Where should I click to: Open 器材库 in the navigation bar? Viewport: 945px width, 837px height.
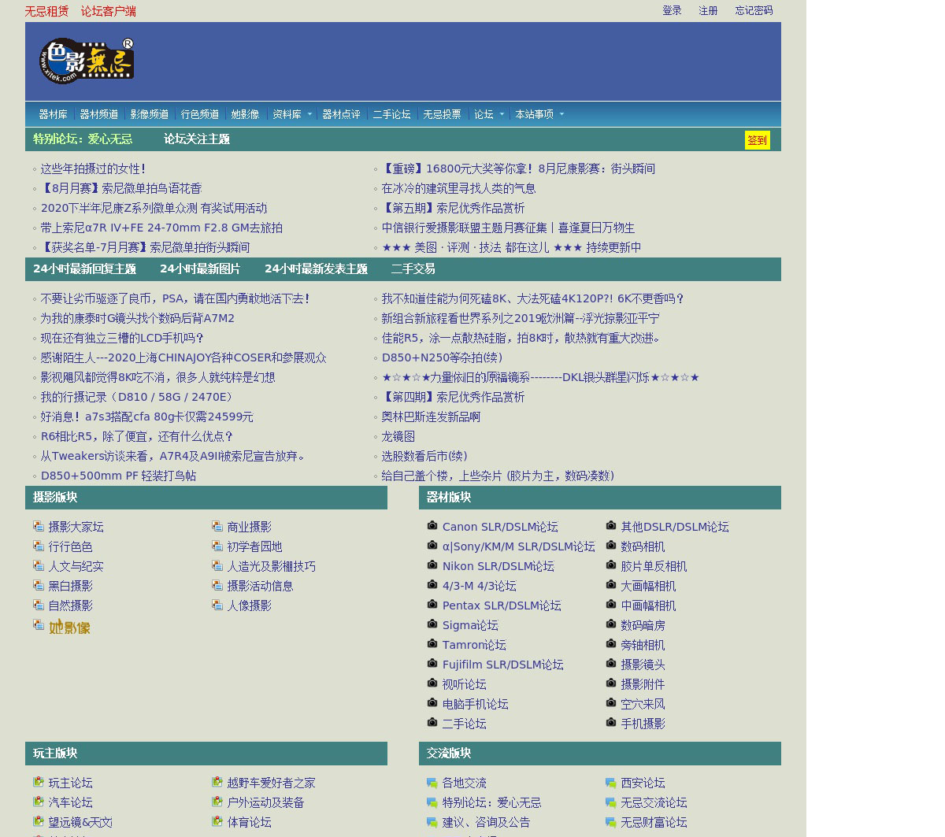pyautogui.click(x=53, y=114)
